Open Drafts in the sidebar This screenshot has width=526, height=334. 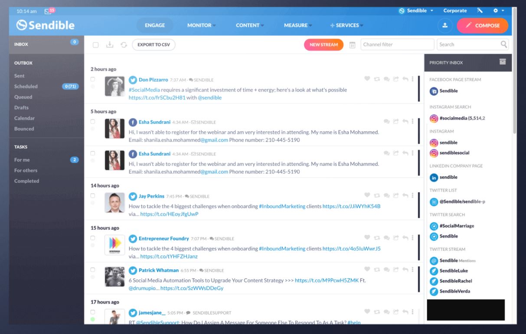[x=21, y=107]
